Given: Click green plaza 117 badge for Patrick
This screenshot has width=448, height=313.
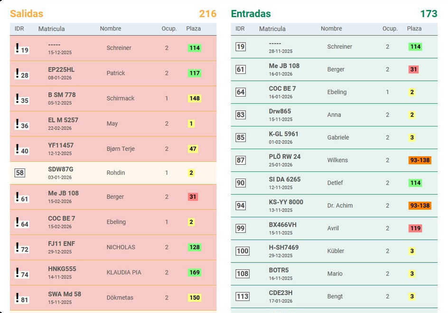Looking at the screenshot, I should 195,73.
